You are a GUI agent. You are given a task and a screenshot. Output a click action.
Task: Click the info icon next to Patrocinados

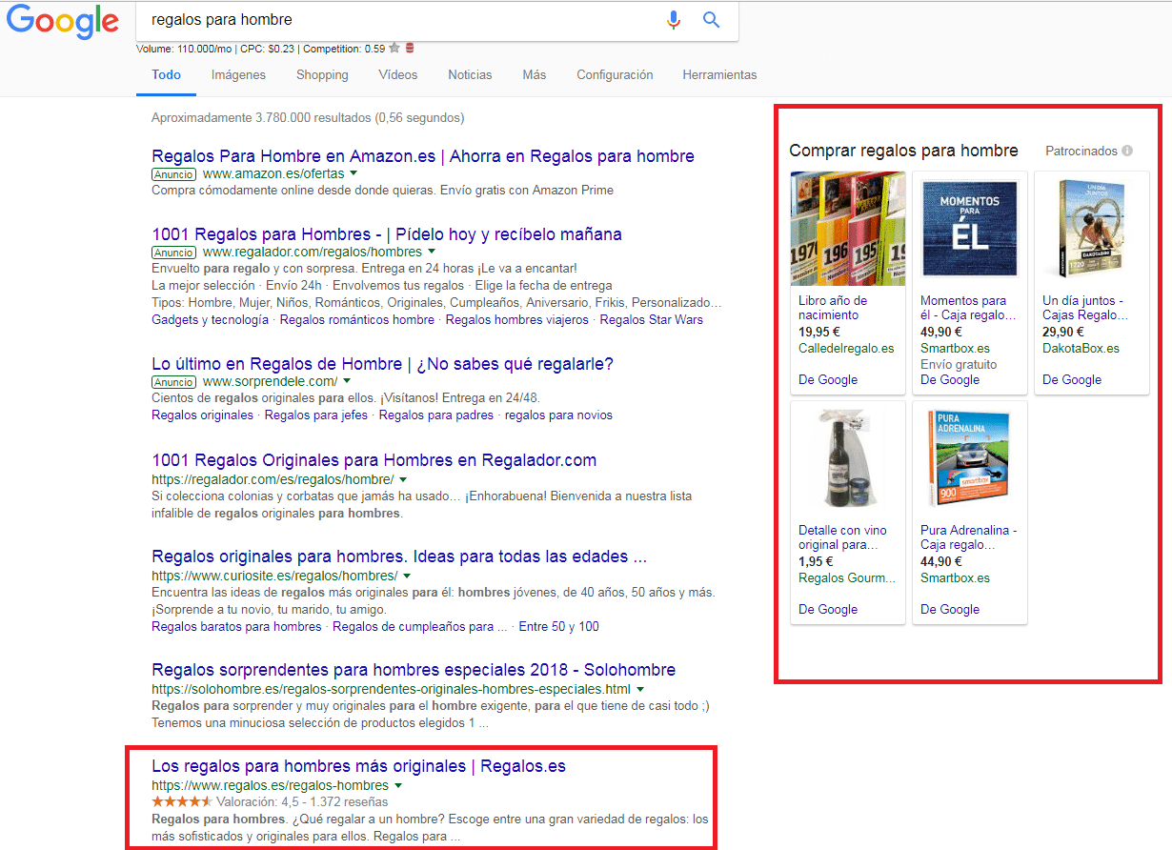pos(1127,151)
